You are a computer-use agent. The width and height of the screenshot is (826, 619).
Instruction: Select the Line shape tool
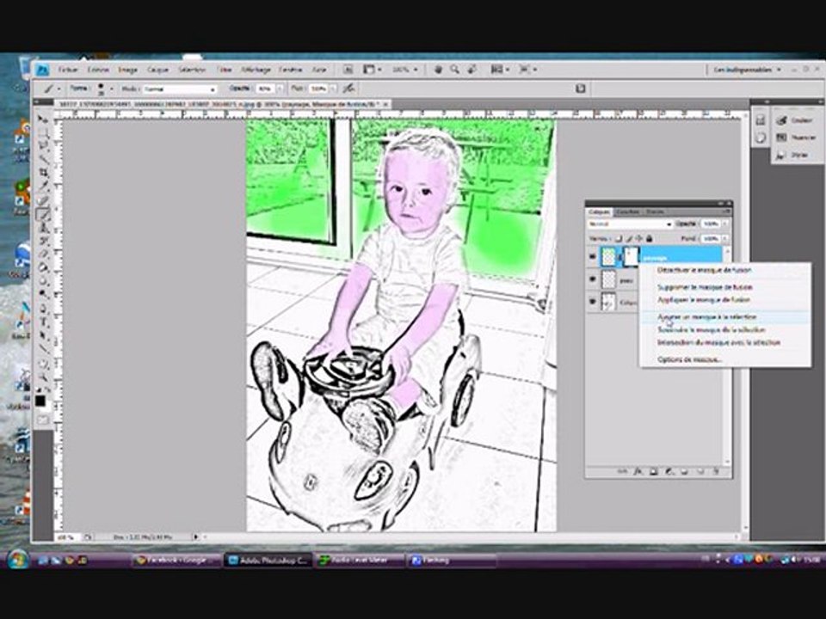coord(42,349)
